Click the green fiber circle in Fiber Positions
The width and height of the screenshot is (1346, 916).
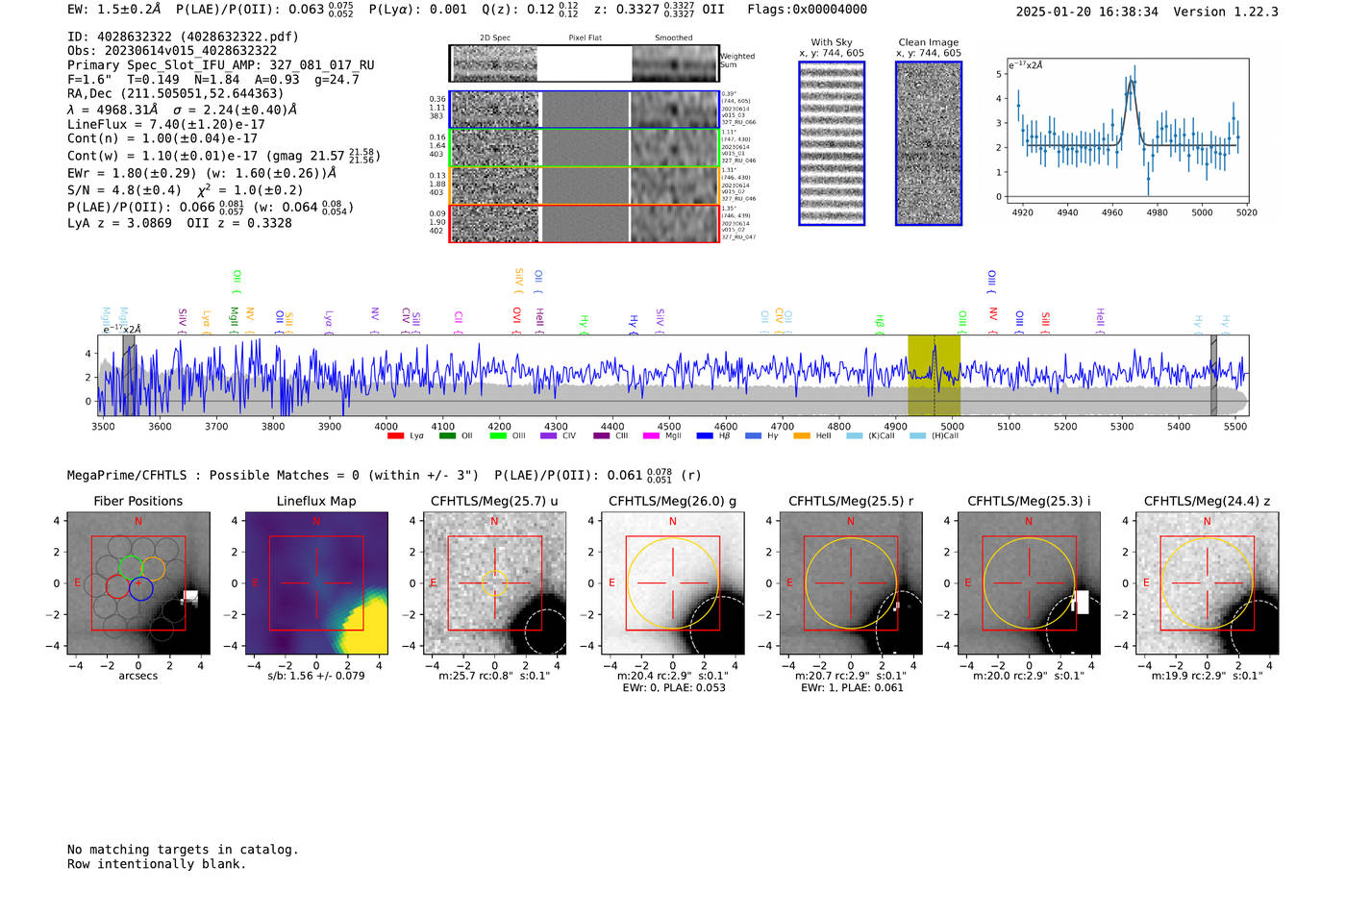pyautogui.click(x=129, y=568)
